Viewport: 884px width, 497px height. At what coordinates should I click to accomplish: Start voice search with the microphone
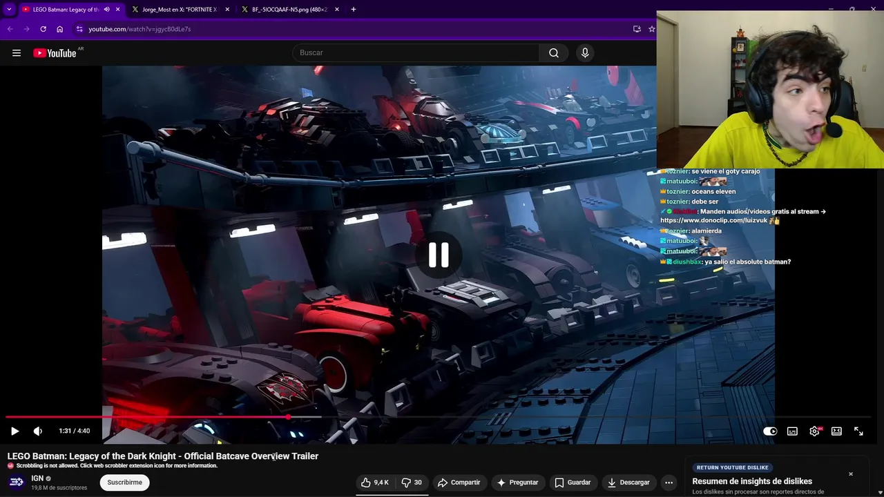(x=585, y=53)
